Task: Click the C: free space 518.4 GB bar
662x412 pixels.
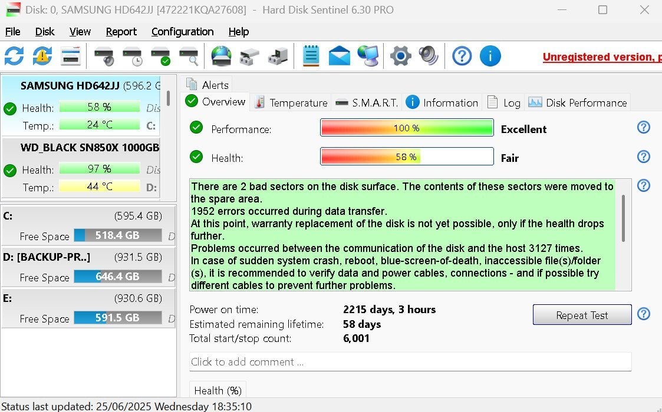Action: [x=118, y=235]
